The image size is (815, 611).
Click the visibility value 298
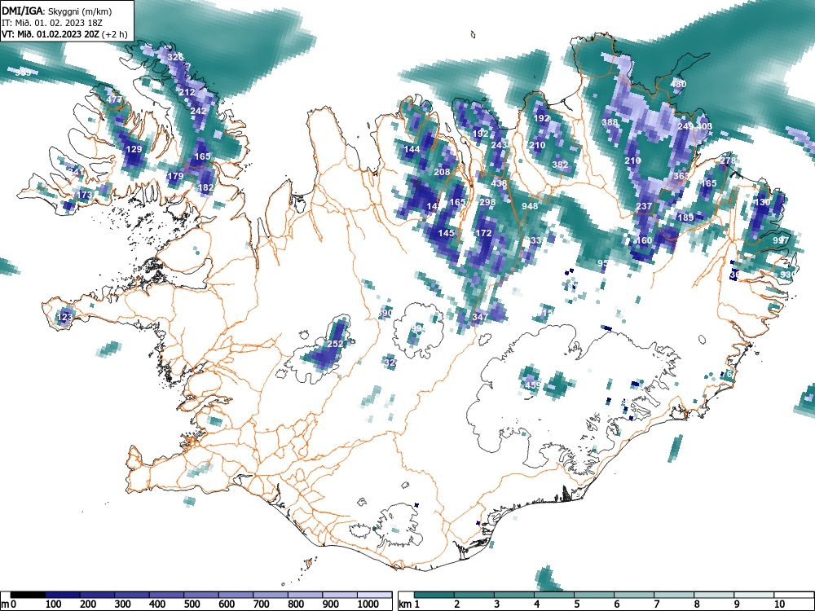point(487,202)
